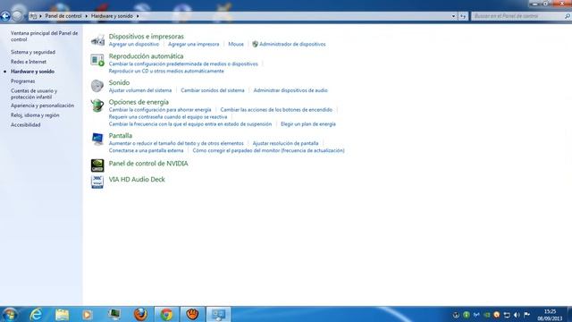Click the Sonido speaker icon
Screen dimensions: 572x322
point(97,86)
